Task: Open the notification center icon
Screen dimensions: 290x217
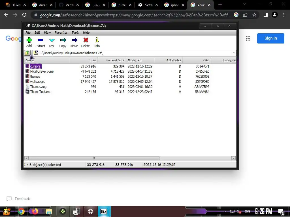Action: click(281, 212)
